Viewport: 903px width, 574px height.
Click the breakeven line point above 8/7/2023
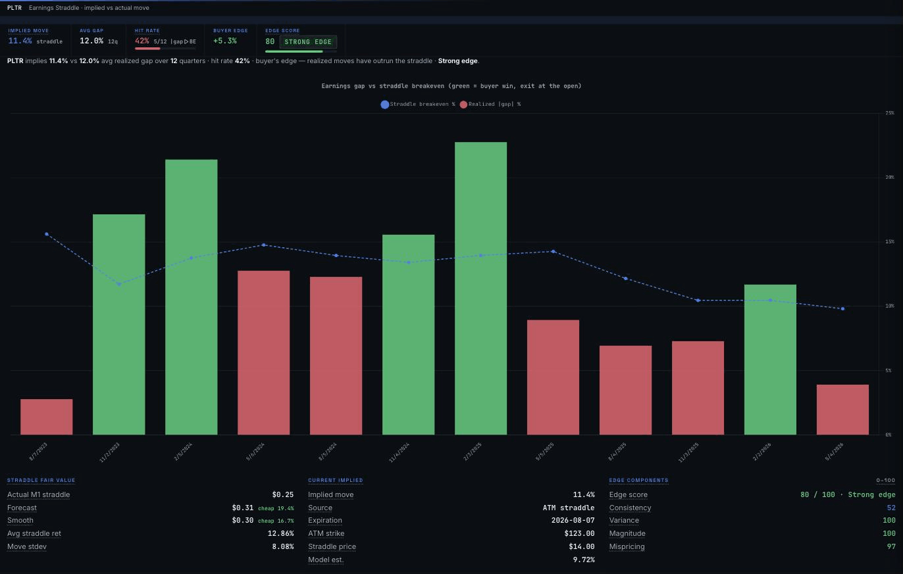pos(47,234)
